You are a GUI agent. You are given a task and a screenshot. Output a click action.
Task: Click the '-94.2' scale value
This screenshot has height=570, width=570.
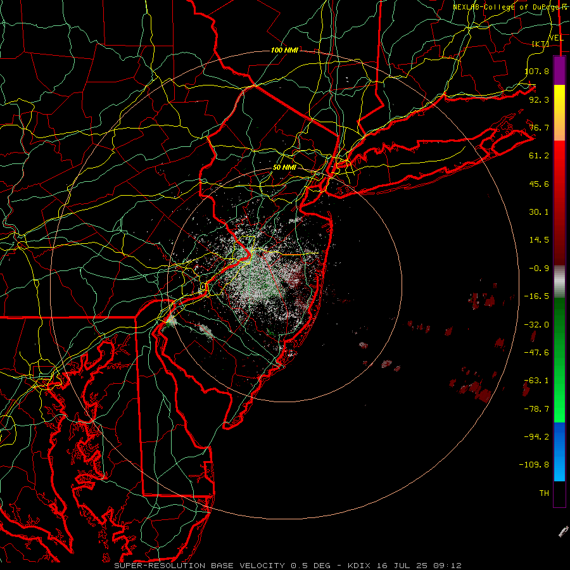(x=536, y=436)
